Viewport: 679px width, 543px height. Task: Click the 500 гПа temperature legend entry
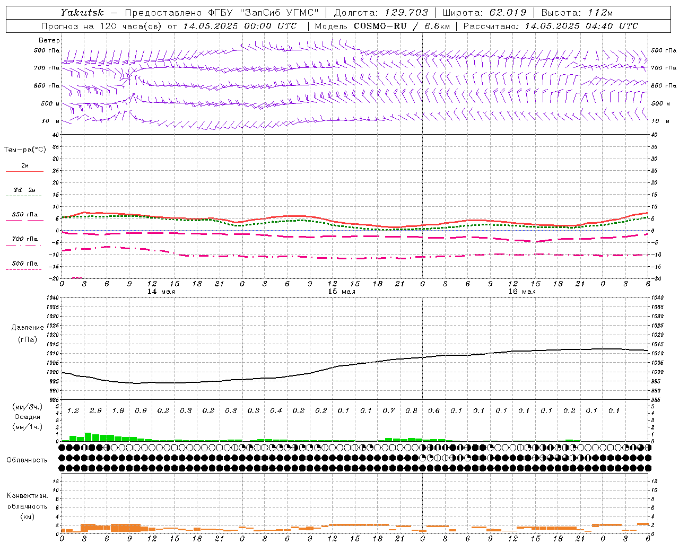25,264
